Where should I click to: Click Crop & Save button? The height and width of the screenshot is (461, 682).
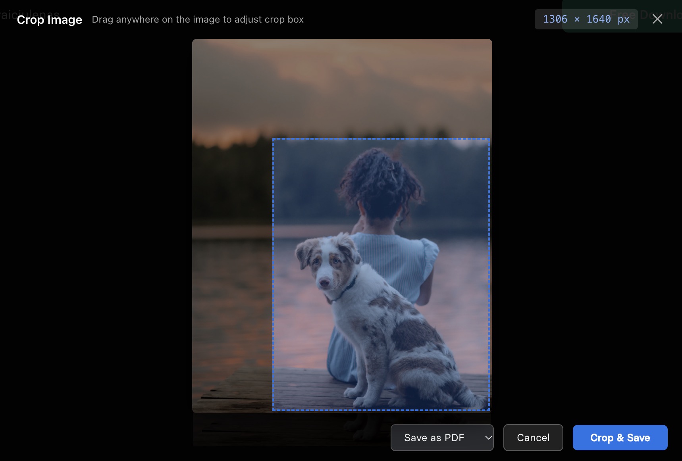(620, 438)
